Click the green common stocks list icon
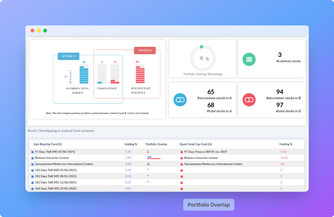The height and width of the screenshot is (217, 334). [x=249, y=59]
